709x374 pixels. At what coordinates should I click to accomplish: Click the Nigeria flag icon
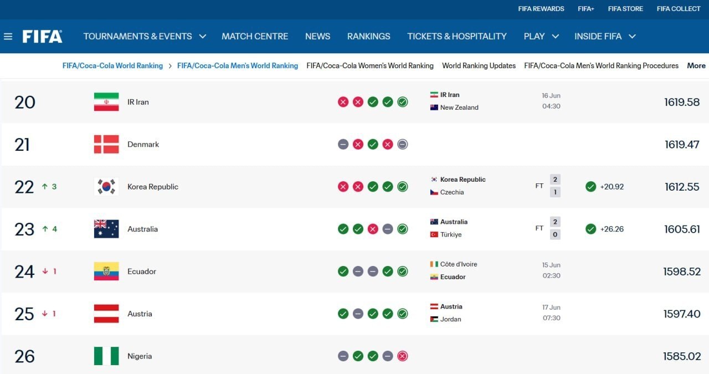[106, 356]
